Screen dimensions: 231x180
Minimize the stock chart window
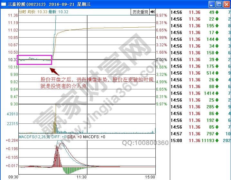[x=211, y=4]
